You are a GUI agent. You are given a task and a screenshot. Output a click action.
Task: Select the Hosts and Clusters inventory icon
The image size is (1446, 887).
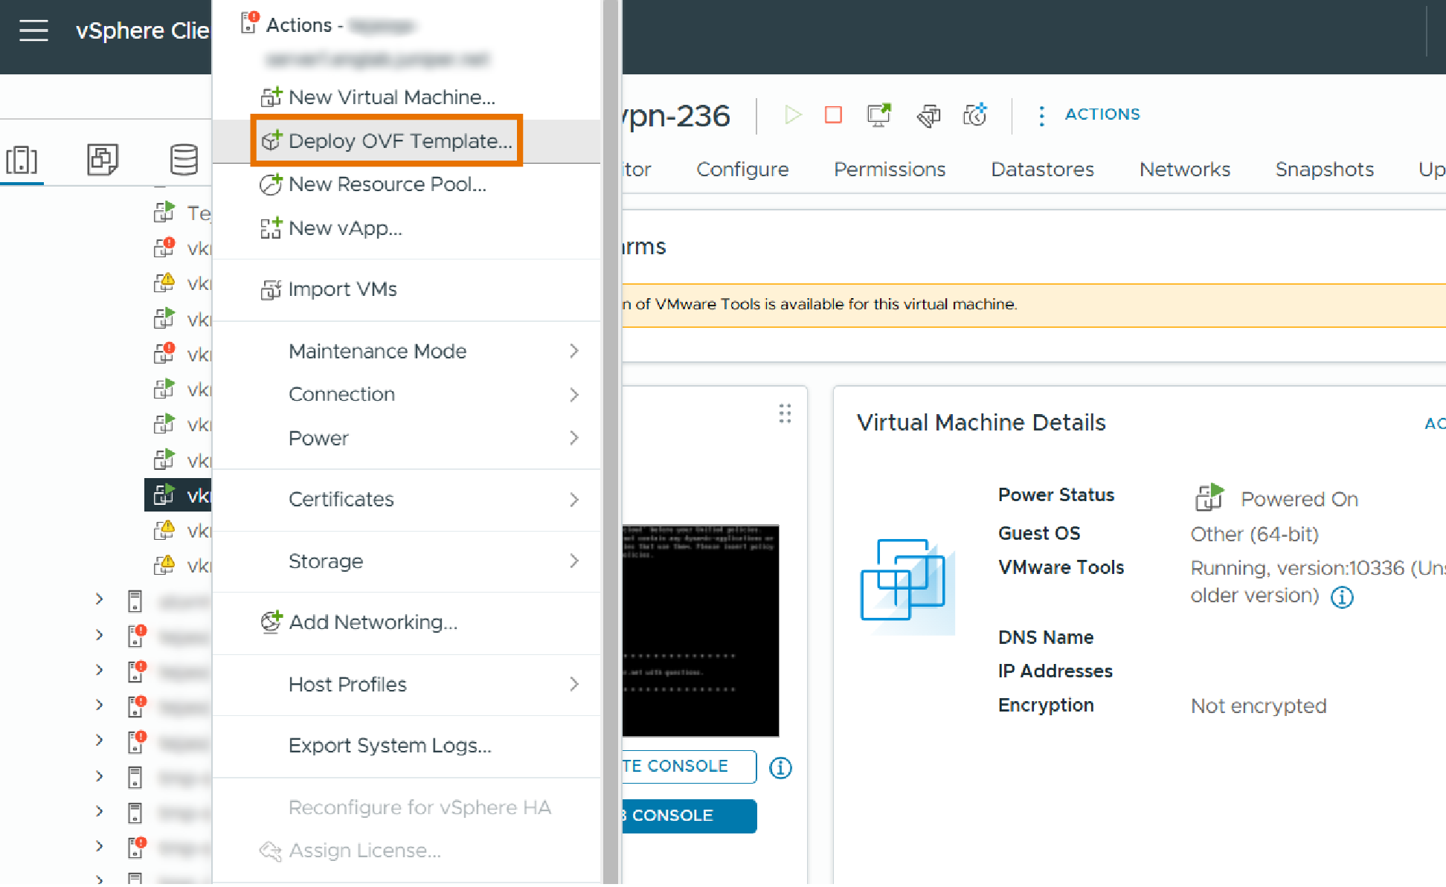tap(22, 159)
